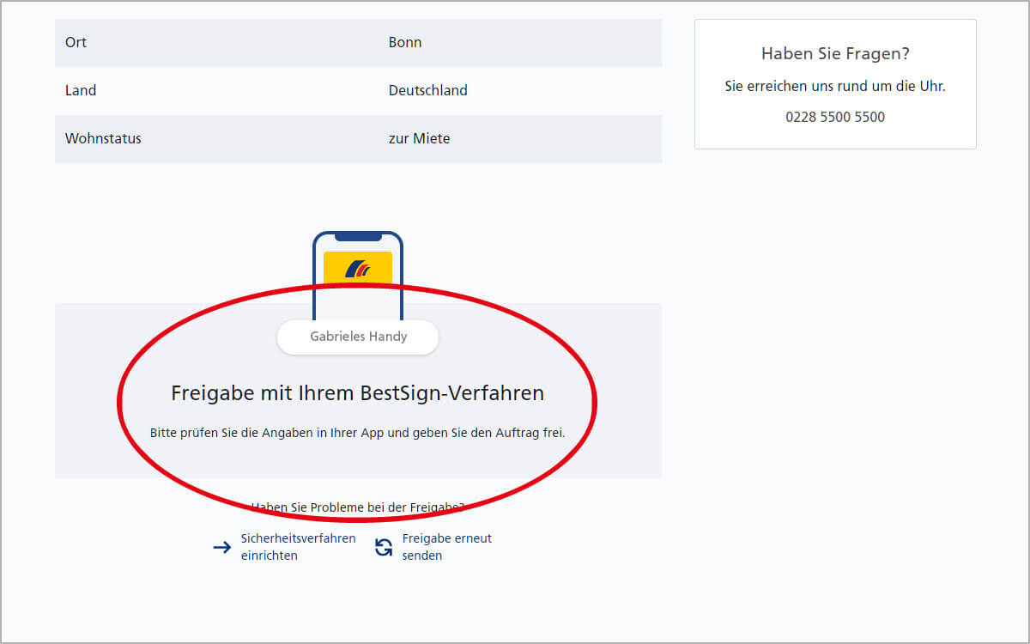Viewport: 1030px width, 644px height.
Task: Click the zur Miete value cell
Action: coord(419,138)
